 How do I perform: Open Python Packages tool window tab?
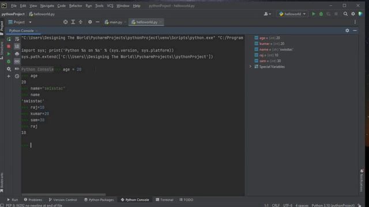click(99, 200)
